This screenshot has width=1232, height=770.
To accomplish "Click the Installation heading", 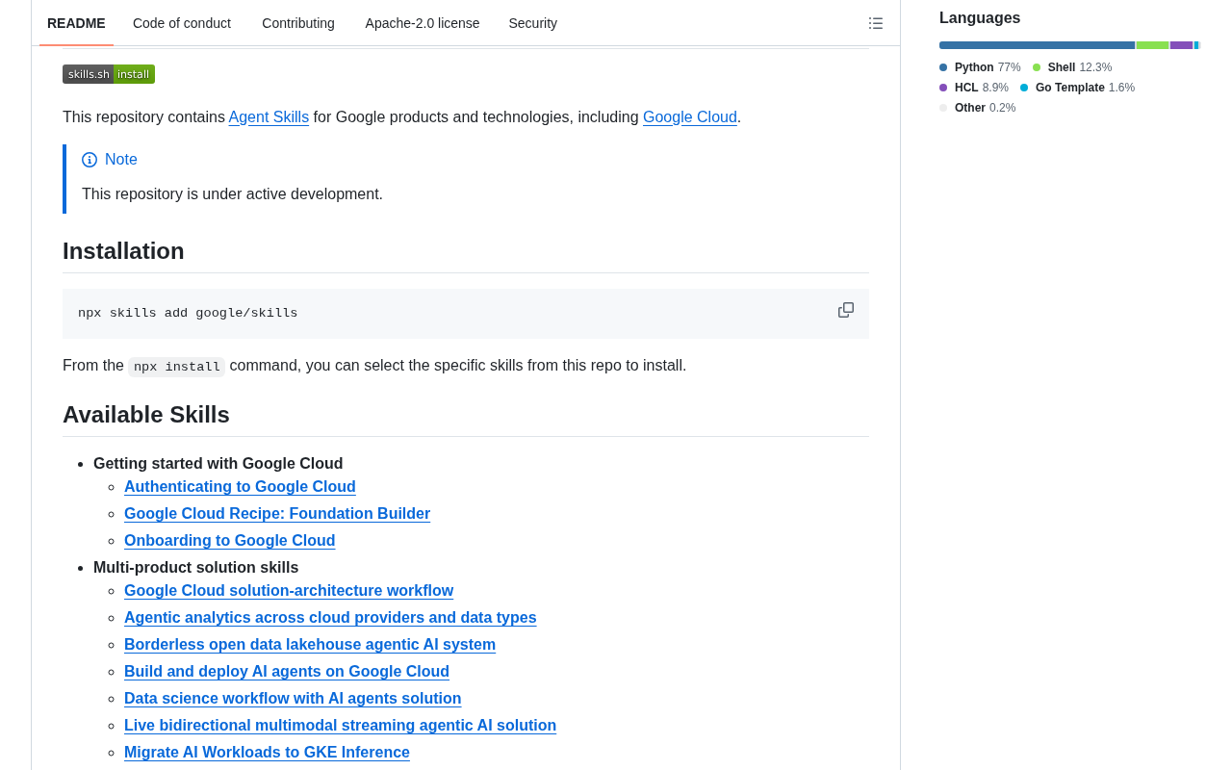I will pos(123,251).
